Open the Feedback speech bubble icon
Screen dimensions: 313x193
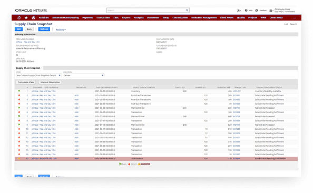257,10
